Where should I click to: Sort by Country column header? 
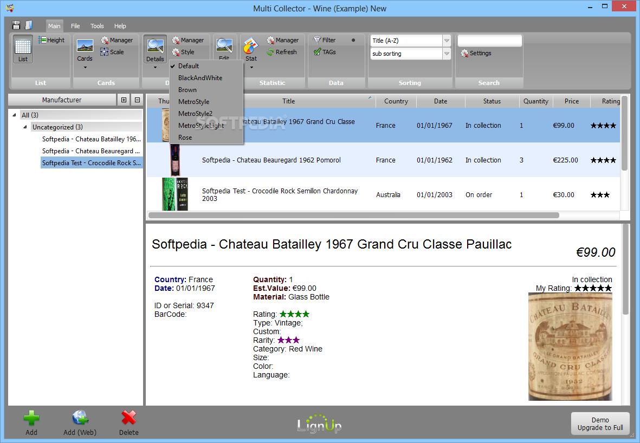pos(396,101)
